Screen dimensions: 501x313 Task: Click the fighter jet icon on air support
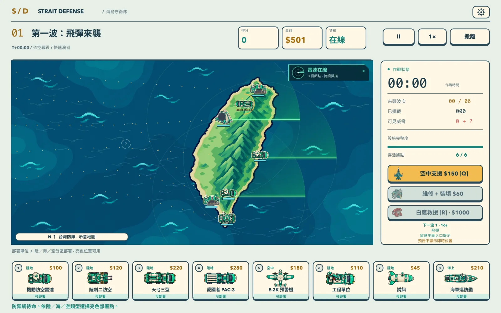click(x=398, y=174)
